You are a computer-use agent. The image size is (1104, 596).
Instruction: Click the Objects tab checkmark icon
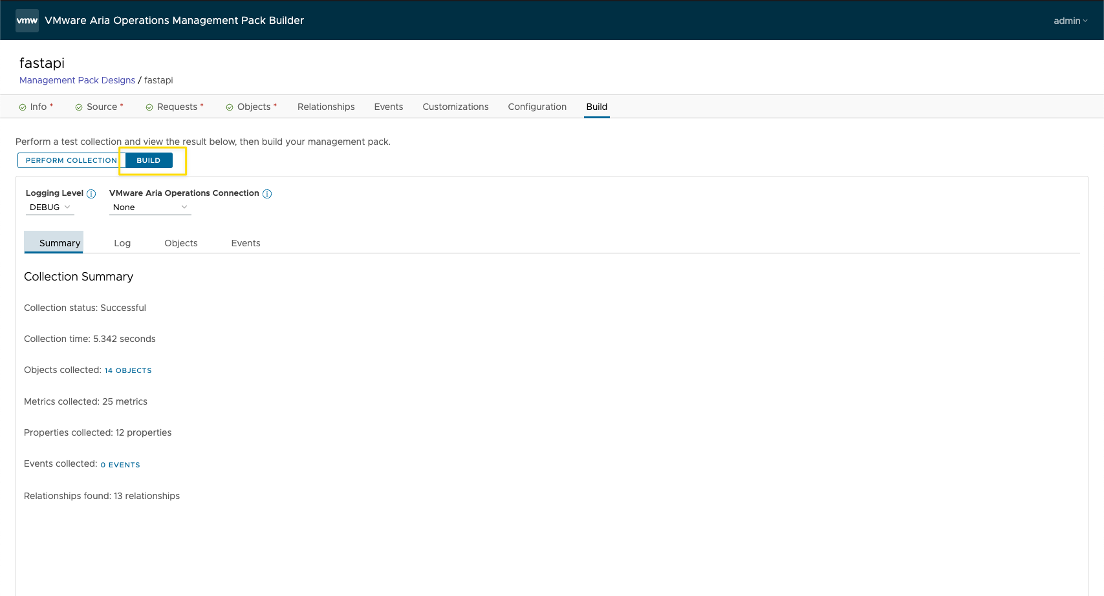tap(230, 107)
